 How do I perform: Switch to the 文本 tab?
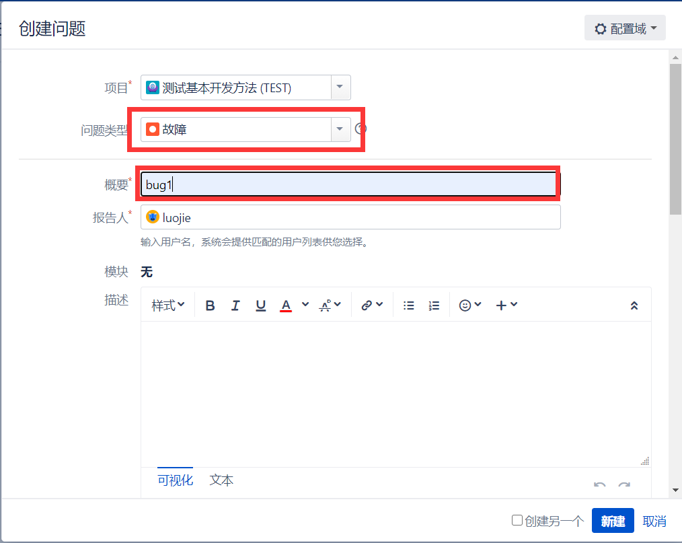(221, 480)
